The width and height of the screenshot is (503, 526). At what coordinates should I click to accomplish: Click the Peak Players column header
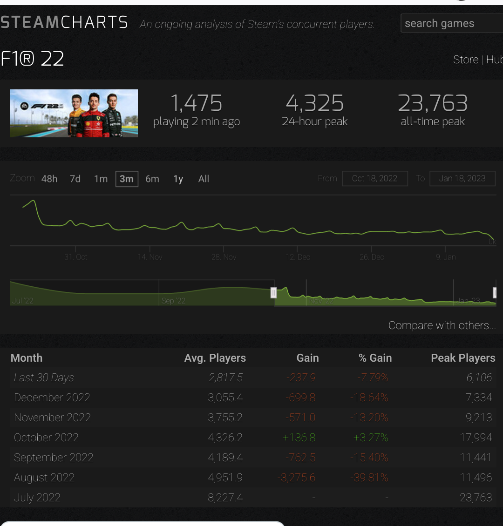(463, 358)
